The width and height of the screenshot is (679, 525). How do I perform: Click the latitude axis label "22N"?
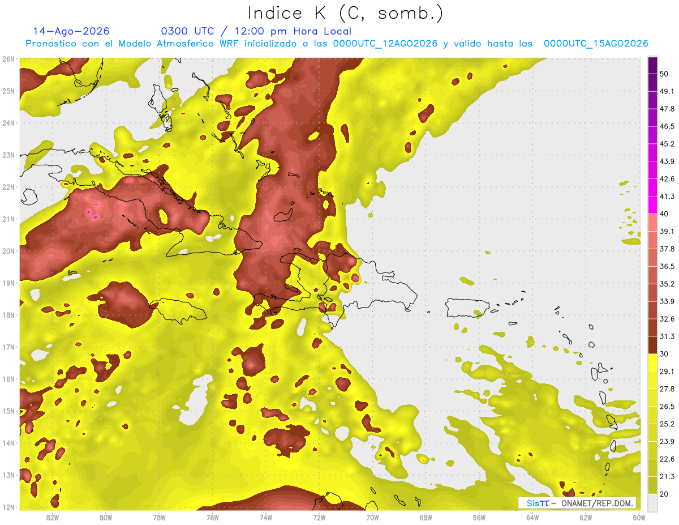click(x=8, y=187)
